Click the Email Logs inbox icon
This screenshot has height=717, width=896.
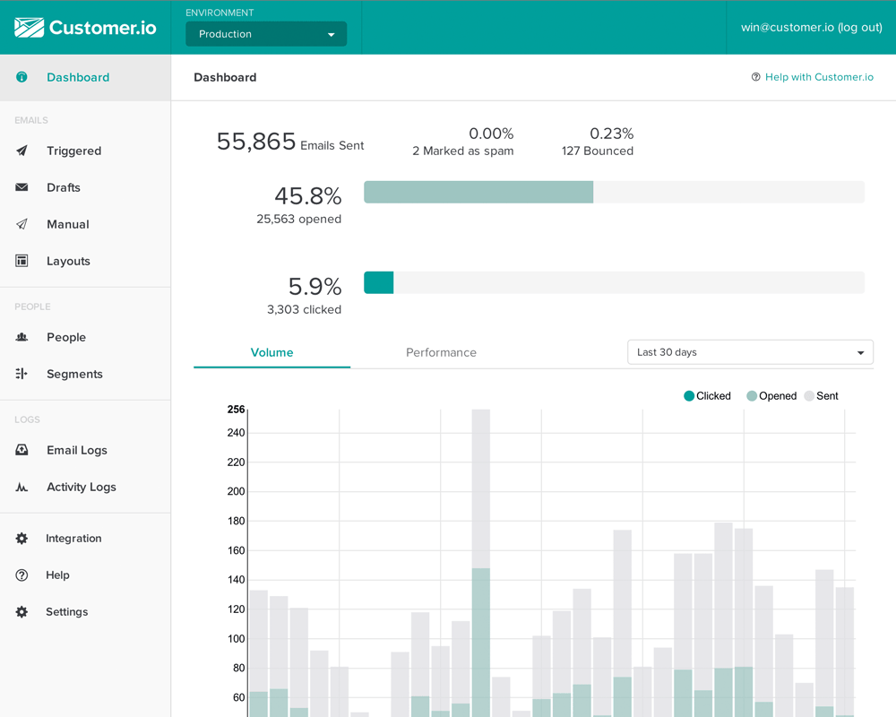[22, 450]
